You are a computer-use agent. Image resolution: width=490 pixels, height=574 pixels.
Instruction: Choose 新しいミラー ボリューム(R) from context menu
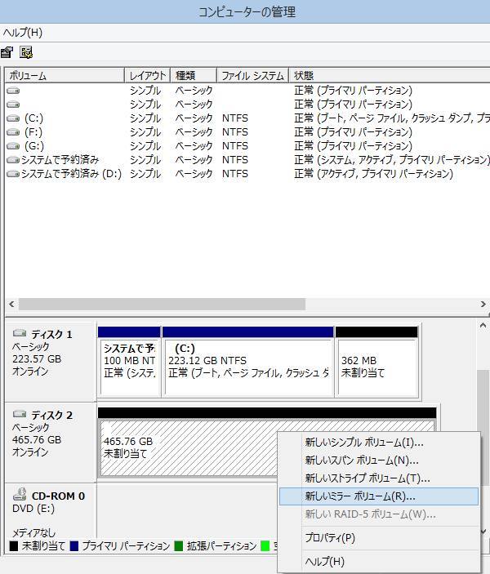coord(360,496)
